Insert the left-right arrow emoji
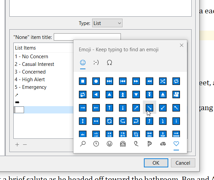Image resolution: width=214 pixels, height=180 pixels. 96,121
